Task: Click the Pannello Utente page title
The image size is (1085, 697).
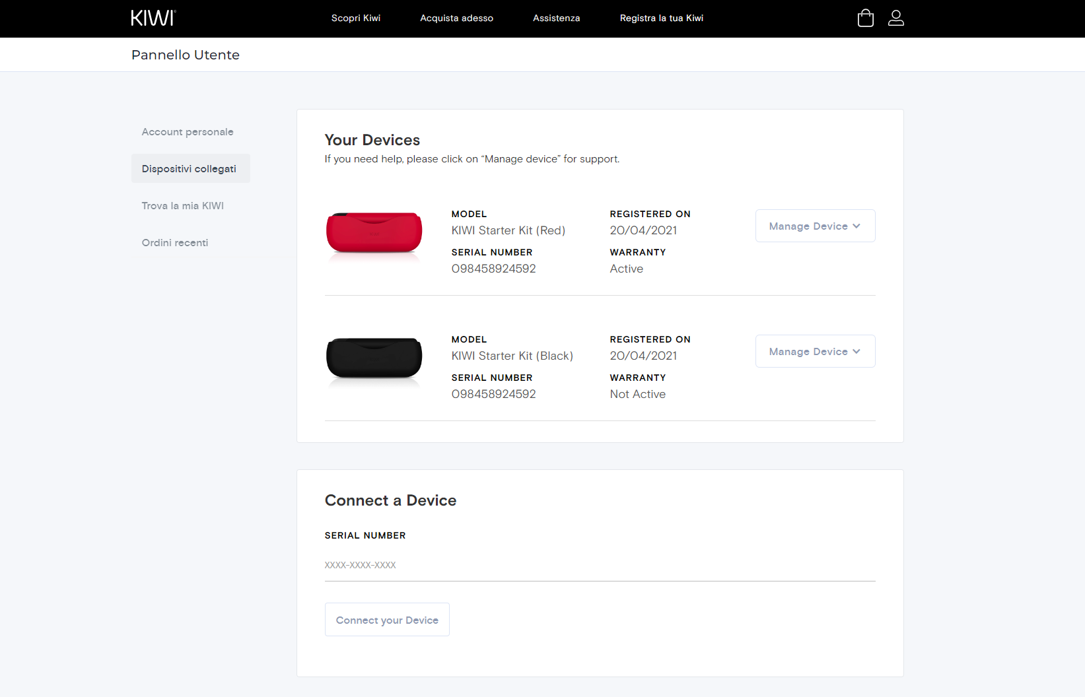Action: click(x=186, y=55)
